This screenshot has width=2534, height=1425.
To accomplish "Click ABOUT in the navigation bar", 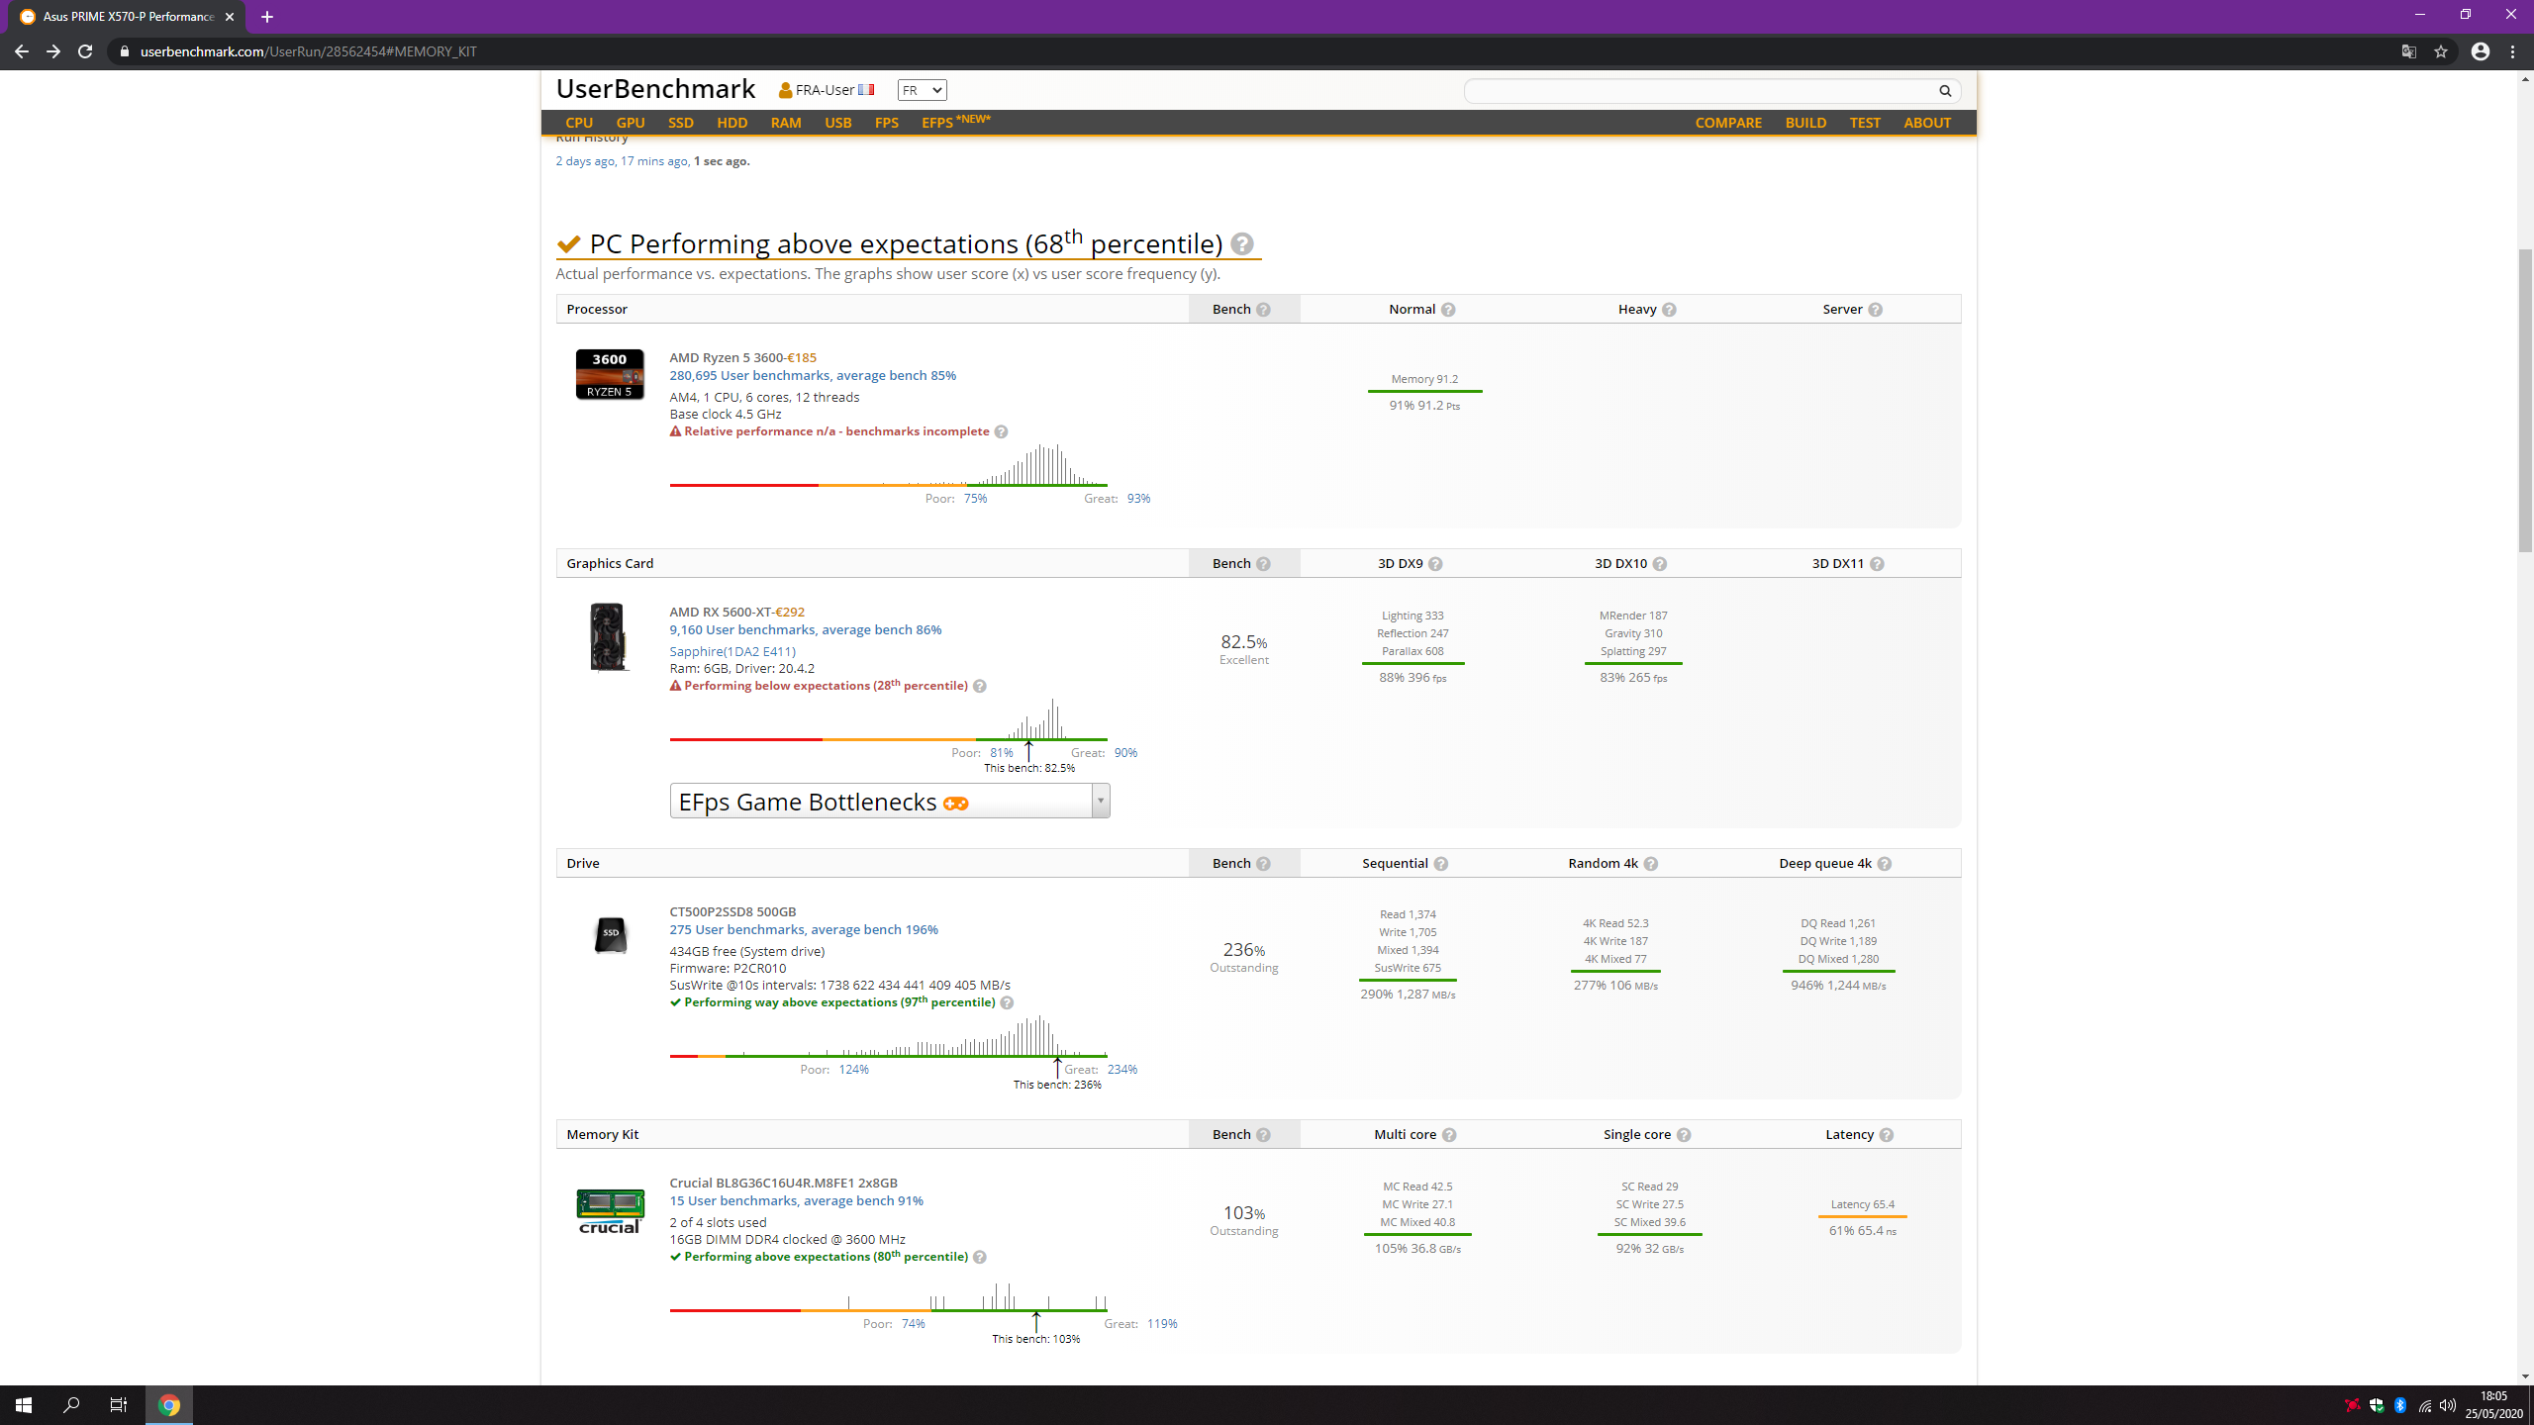I will pos(1927,123).
